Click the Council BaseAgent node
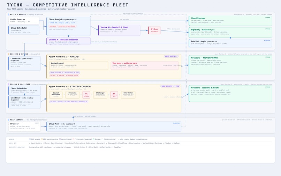 click(56, 95)
